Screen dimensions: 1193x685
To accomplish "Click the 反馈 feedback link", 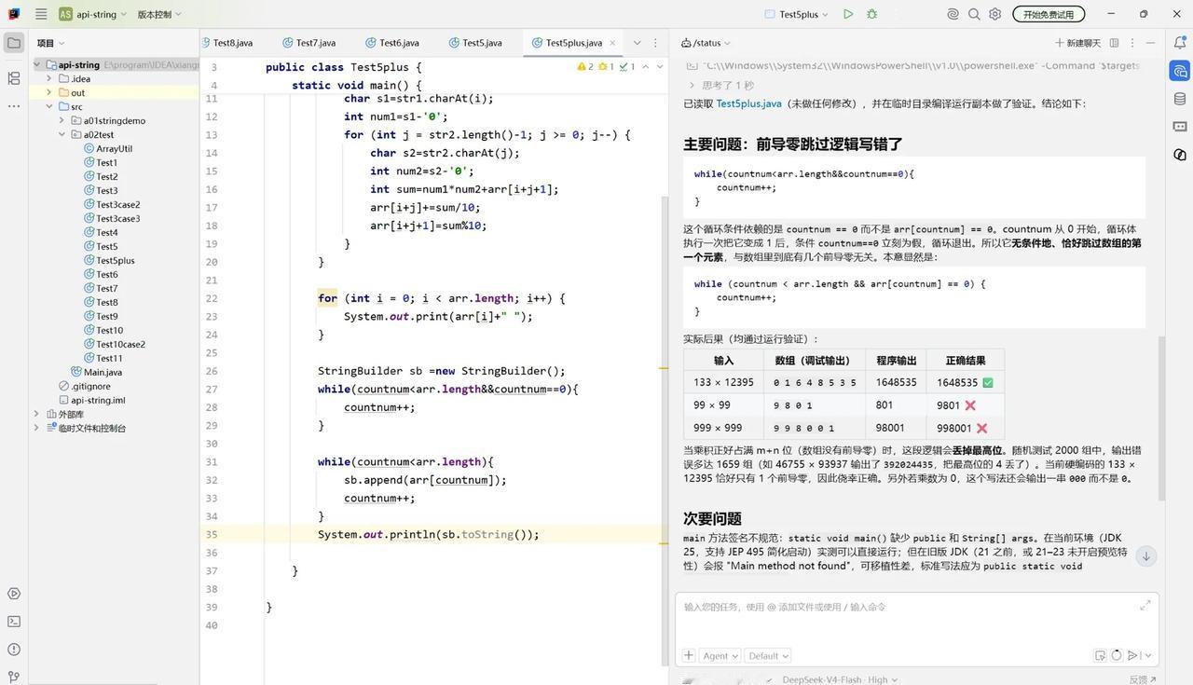I will (x=1142, y=679).
